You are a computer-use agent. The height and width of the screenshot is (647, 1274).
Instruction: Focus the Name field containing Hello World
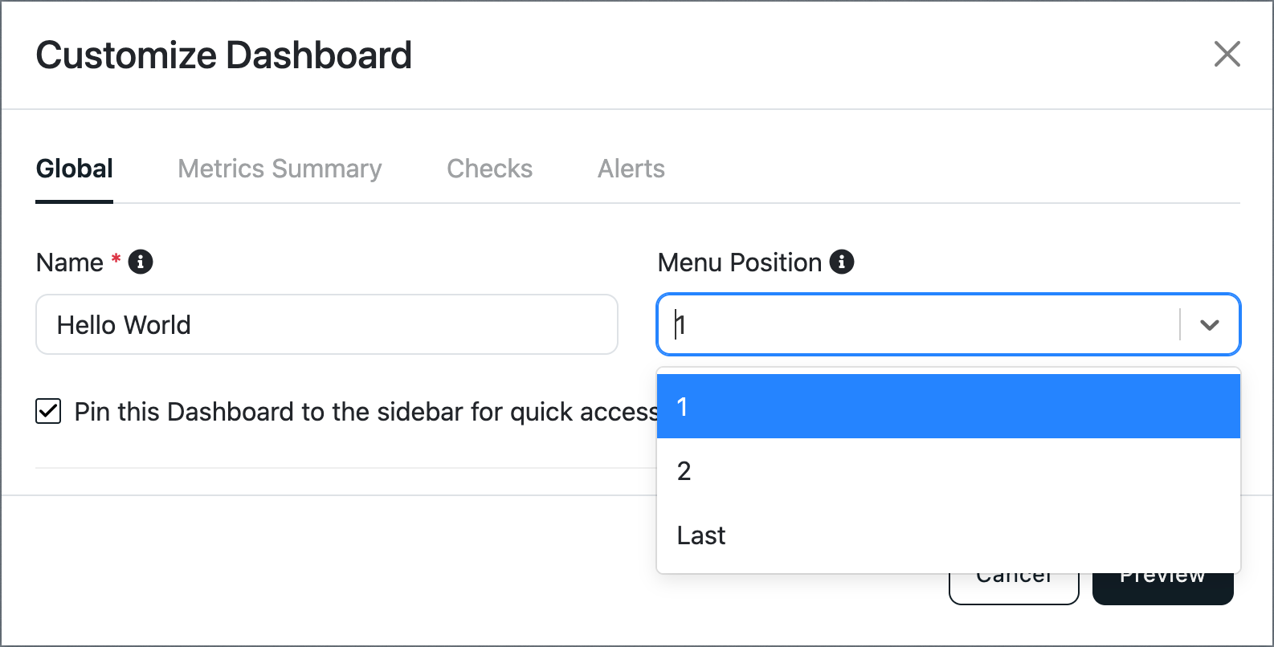[x=327, y=324]
